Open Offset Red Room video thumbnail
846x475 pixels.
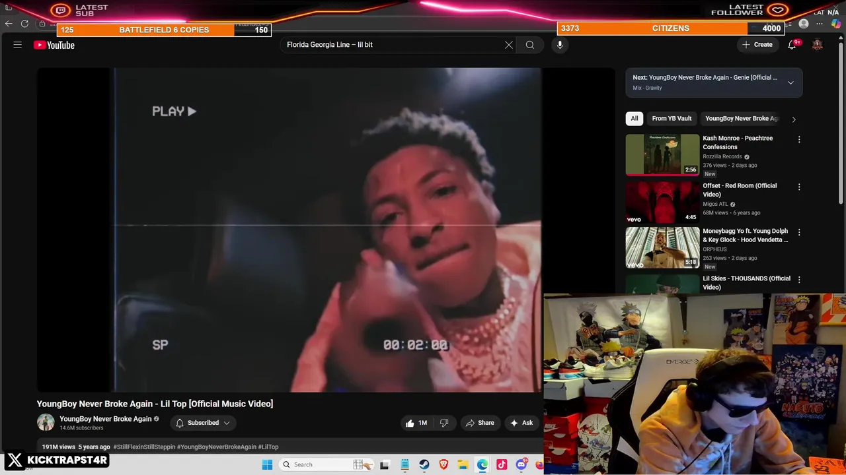pyautogui.click(x=662, y=203)
